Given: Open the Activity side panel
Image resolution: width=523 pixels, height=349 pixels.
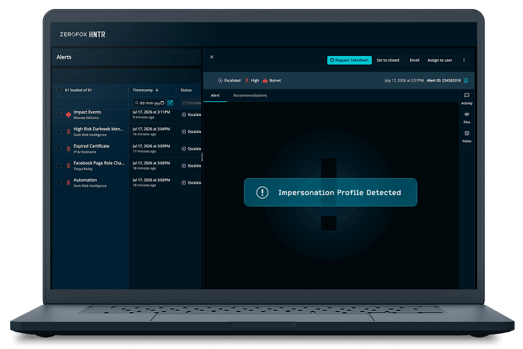Looking at the screenshot, I should [x=467, y=98].
